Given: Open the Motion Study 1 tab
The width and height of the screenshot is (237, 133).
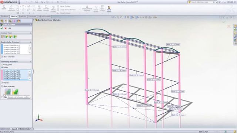Looking at the screenshot, I should click(x=26, y=129).
